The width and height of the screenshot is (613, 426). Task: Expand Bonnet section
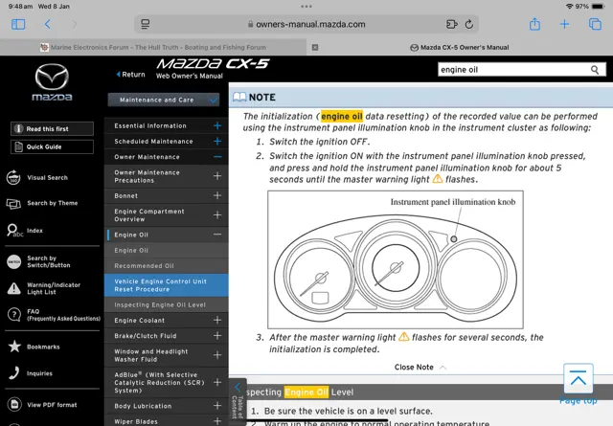point(217,195)
